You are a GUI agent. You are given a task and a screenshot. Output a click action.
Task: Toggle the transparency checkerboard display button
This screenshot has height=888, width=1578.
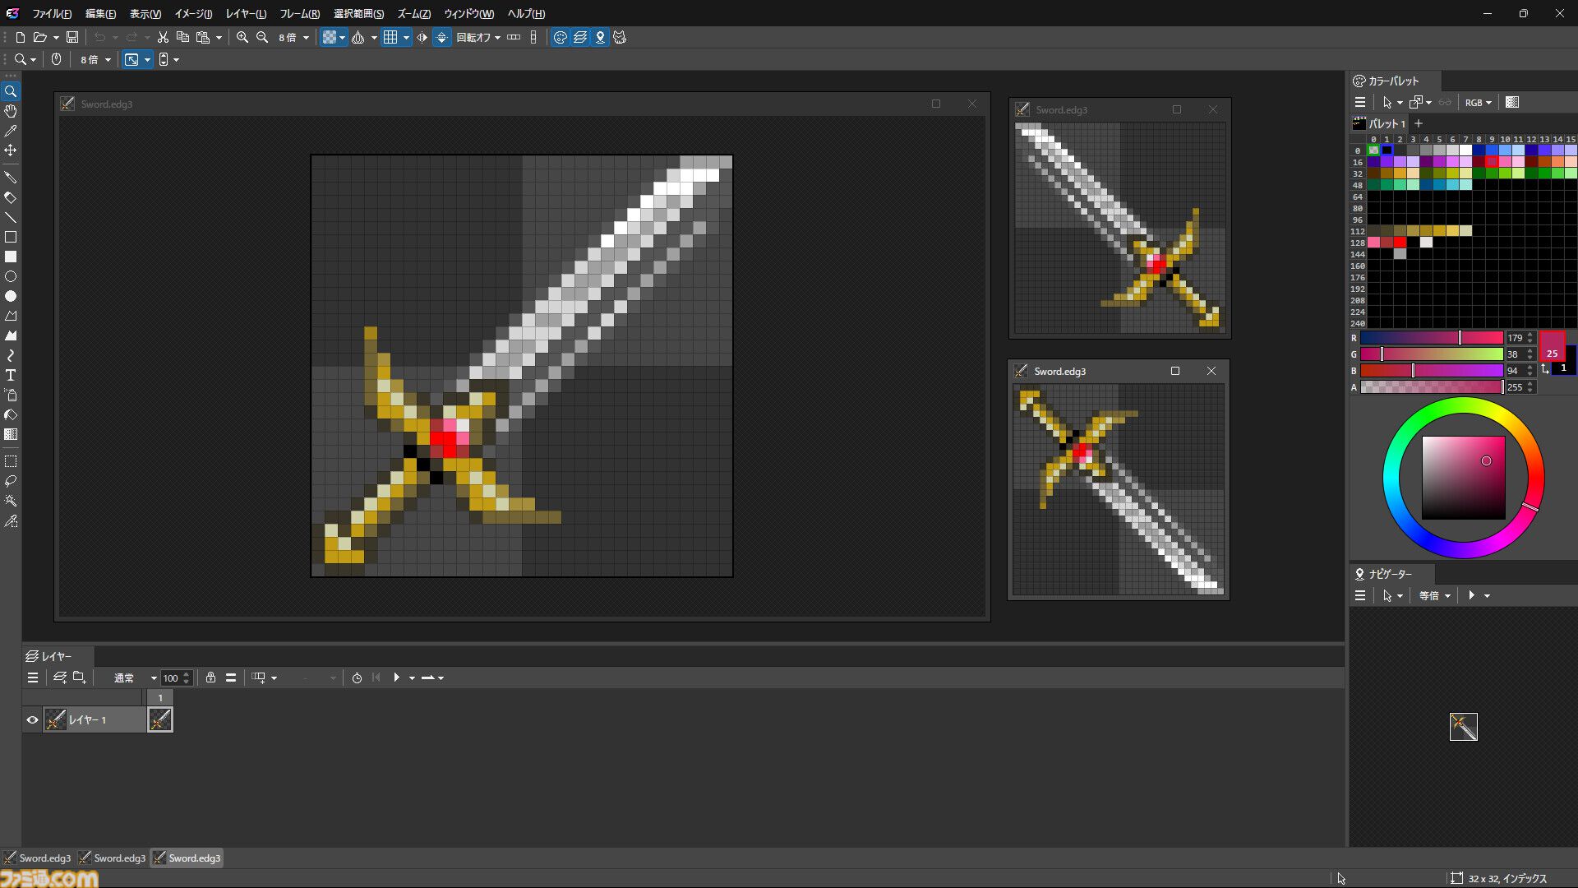330,37
